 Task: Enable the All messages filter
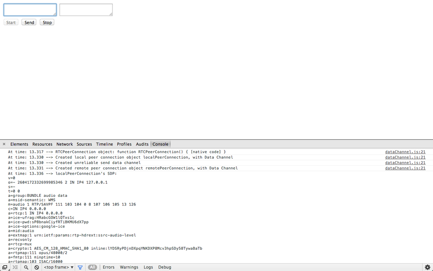pyautogui.click(x=92, y=267)
